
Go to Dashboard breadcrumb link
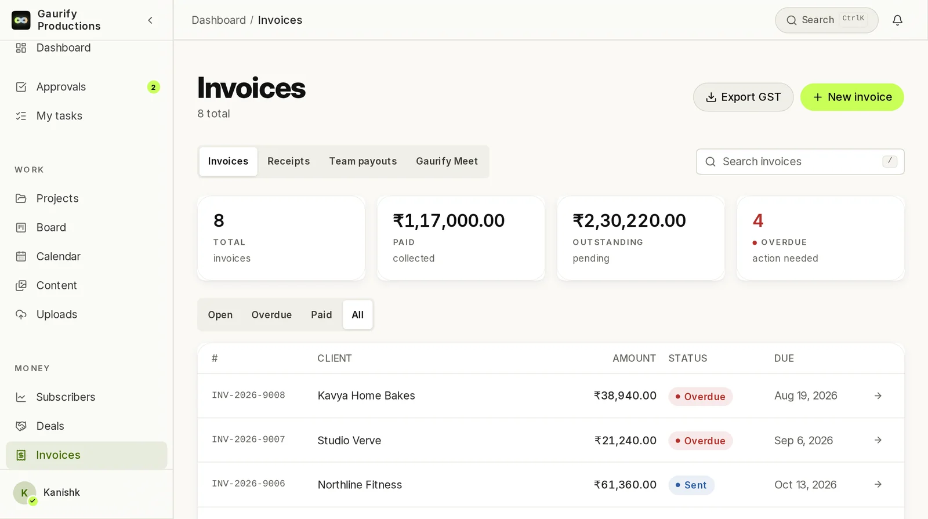[x=219, y=20]
